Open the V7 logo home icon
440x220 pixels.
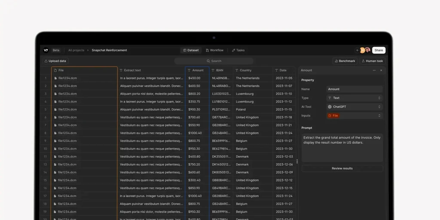(x=46, y=50)
